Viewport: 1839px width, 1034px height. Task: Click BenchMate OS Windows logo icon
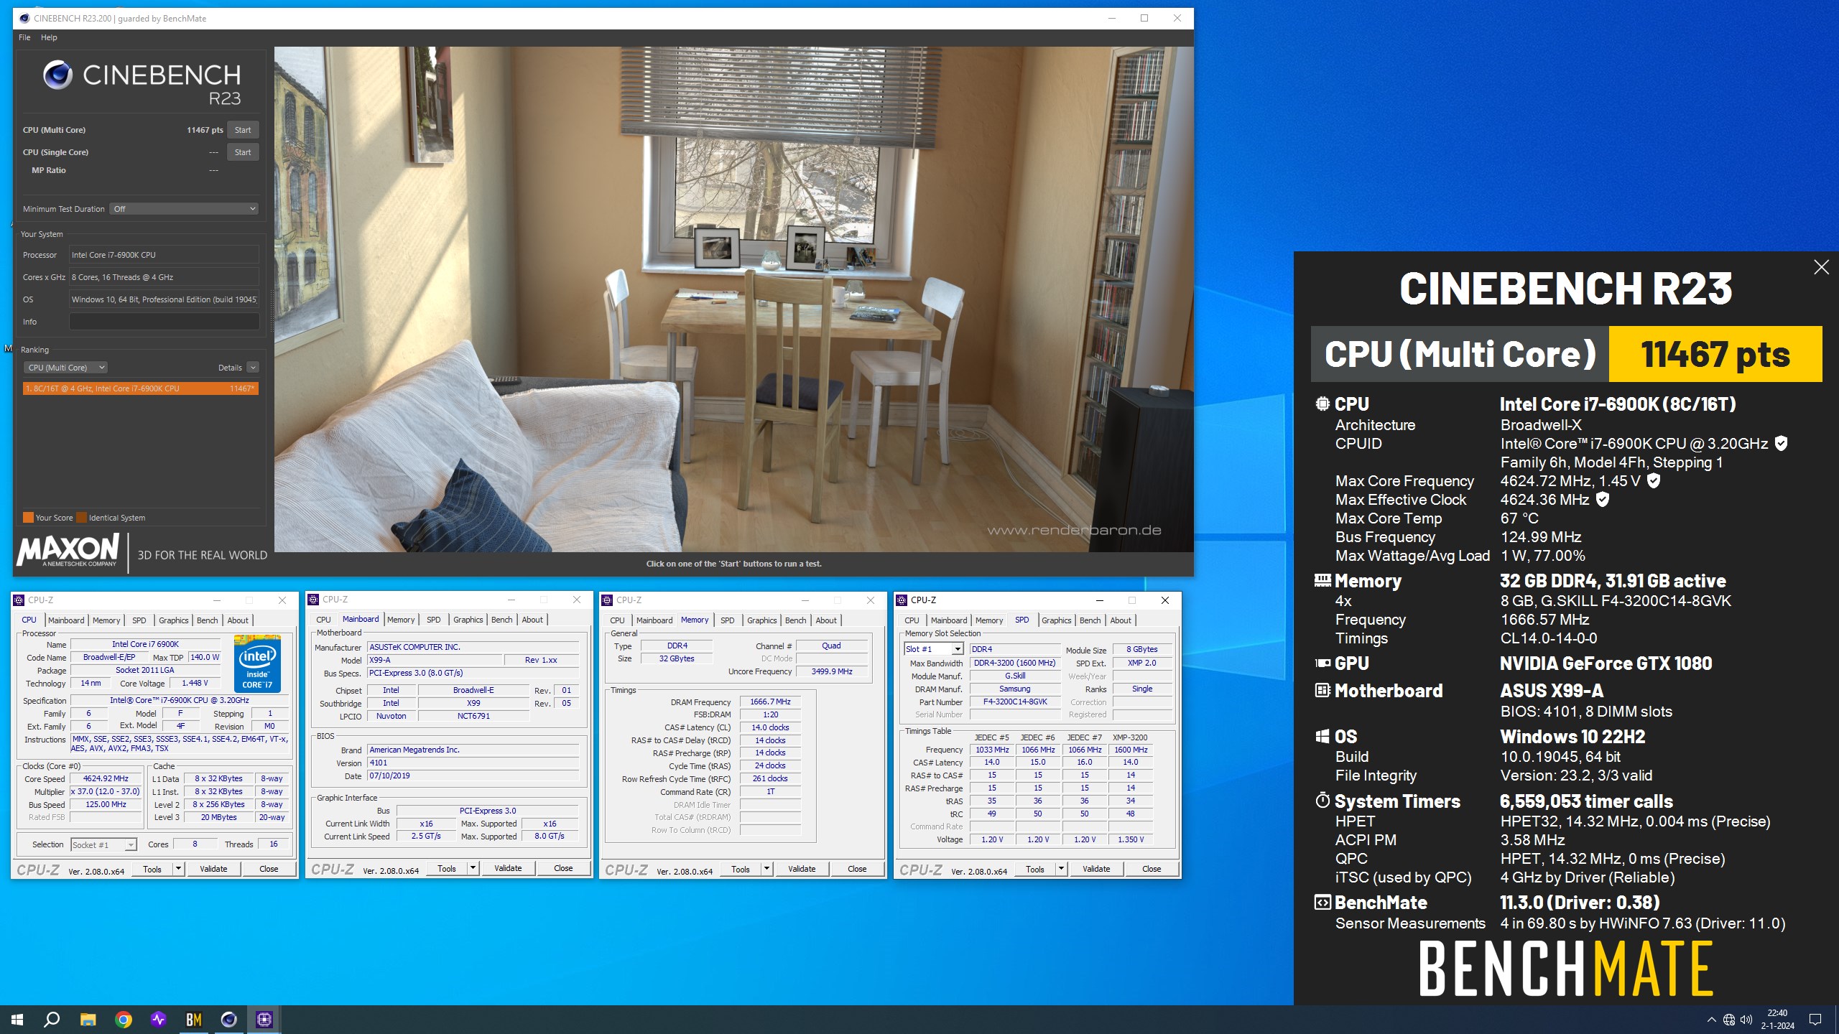[1322, 736]
